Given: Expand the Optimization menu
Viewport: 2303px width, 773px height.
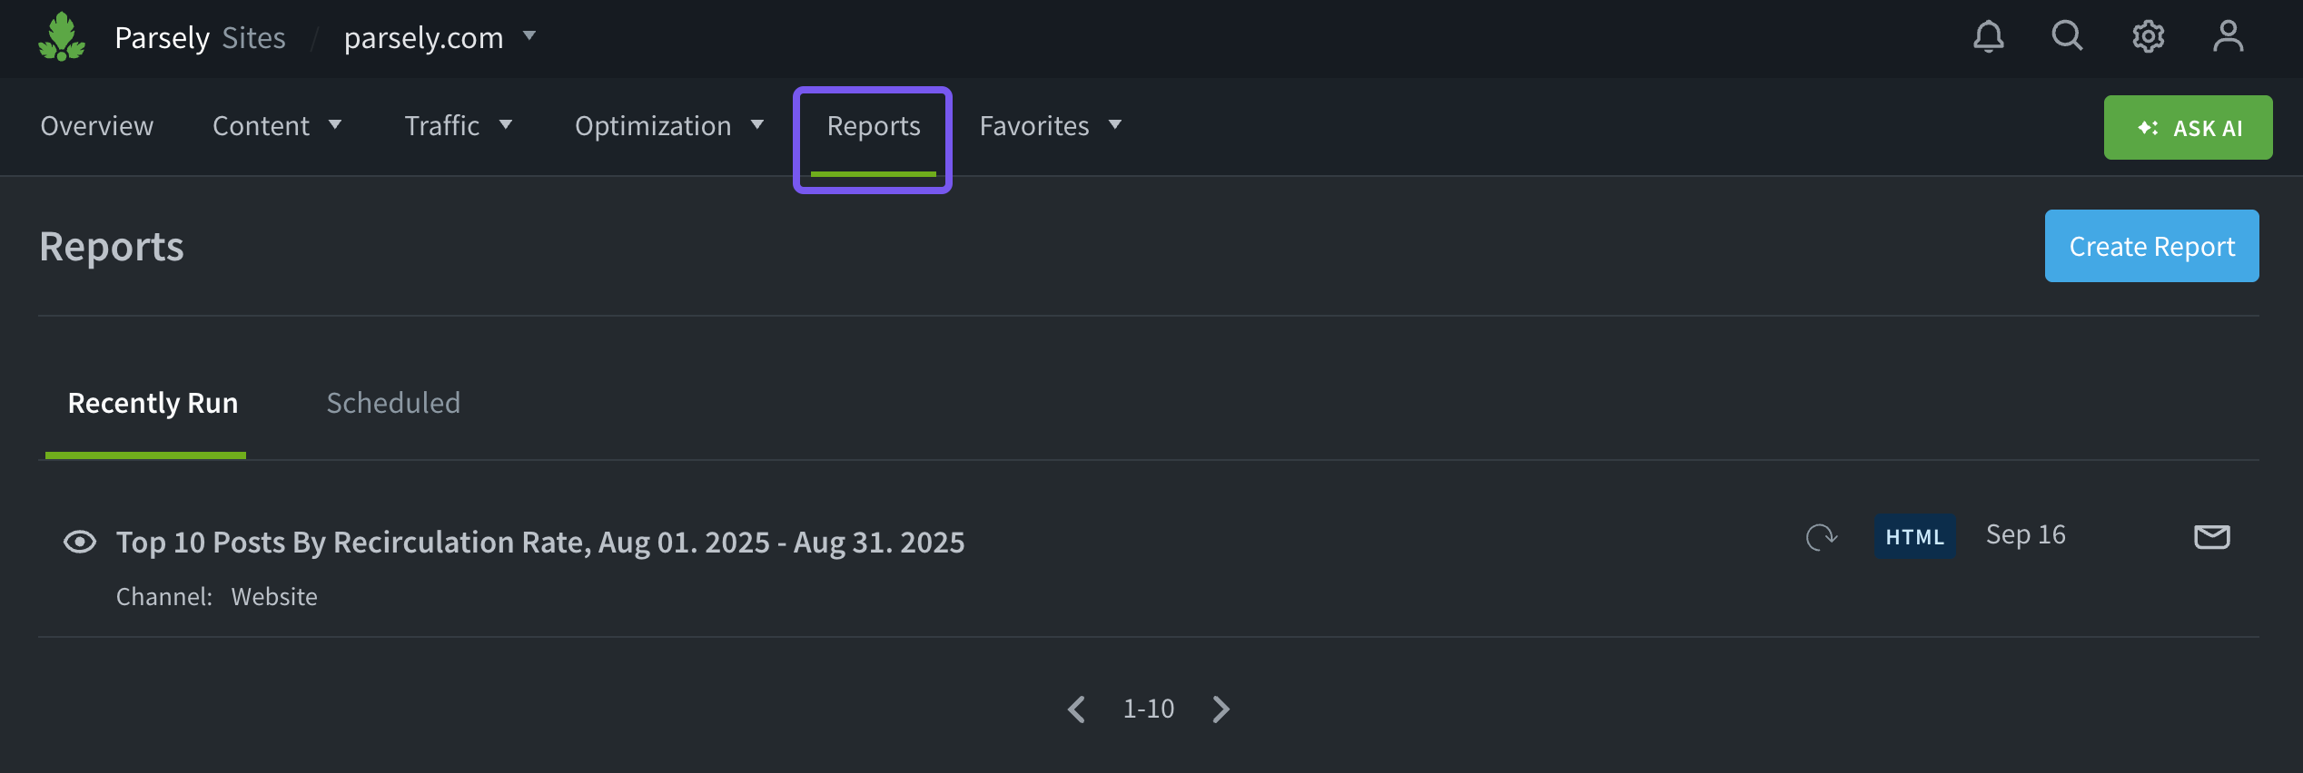Looking at the screenshot, I should pyautogui.click(x=668, y=126).
